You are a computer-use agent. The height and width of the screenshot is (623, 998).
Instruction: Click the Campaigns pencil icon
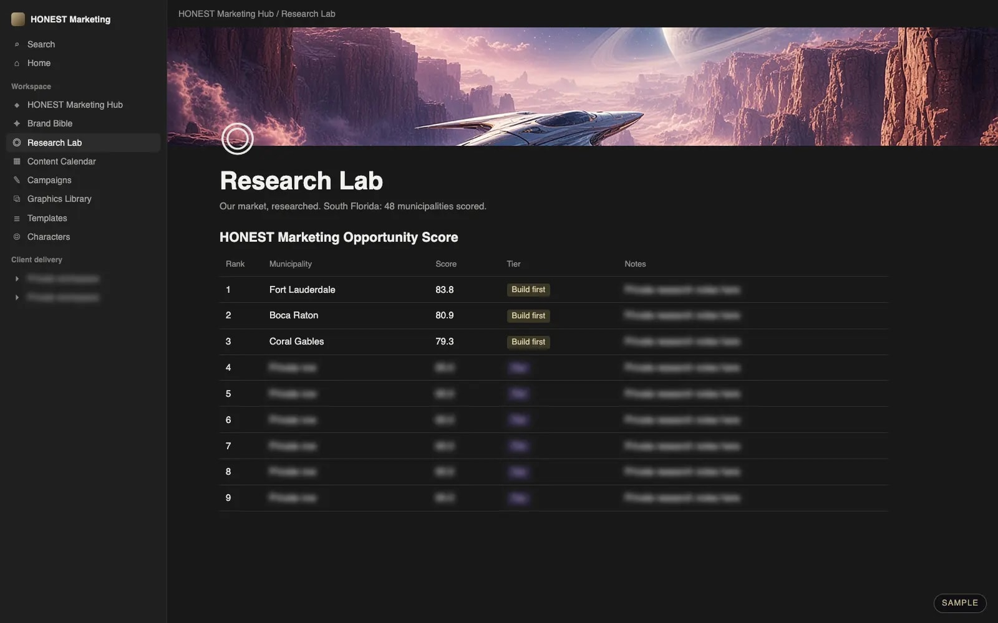(x=17, y=180)
